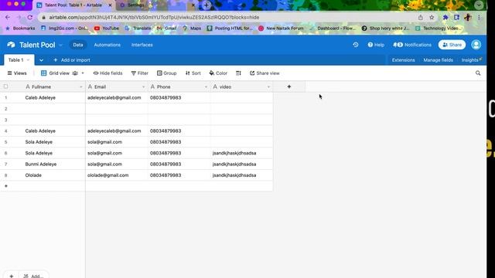Select video cell in row 6
This screenshot has height=278, width=495.
coord(241,153)
